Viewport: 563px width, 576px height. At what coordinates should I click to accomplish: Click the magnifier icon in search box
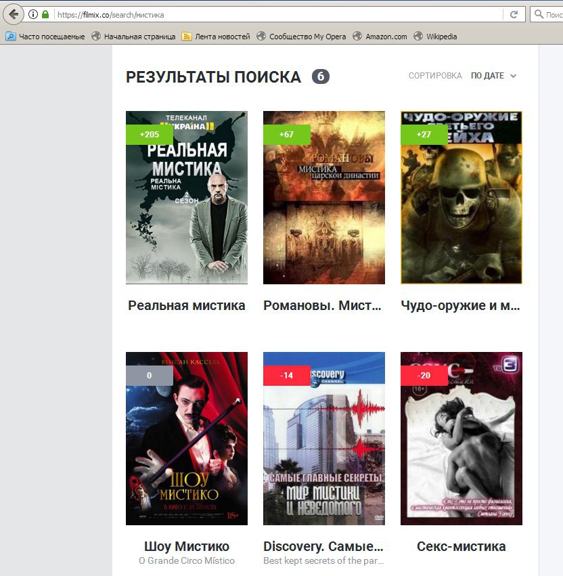point(539,14)
